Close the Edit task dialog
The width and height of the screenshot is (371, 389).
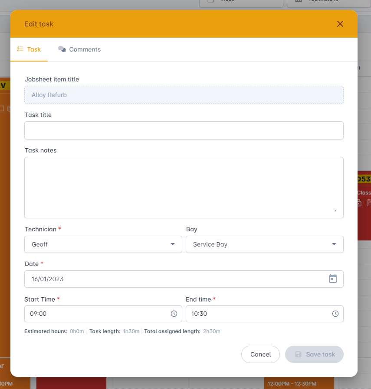(x=340, y=24)
